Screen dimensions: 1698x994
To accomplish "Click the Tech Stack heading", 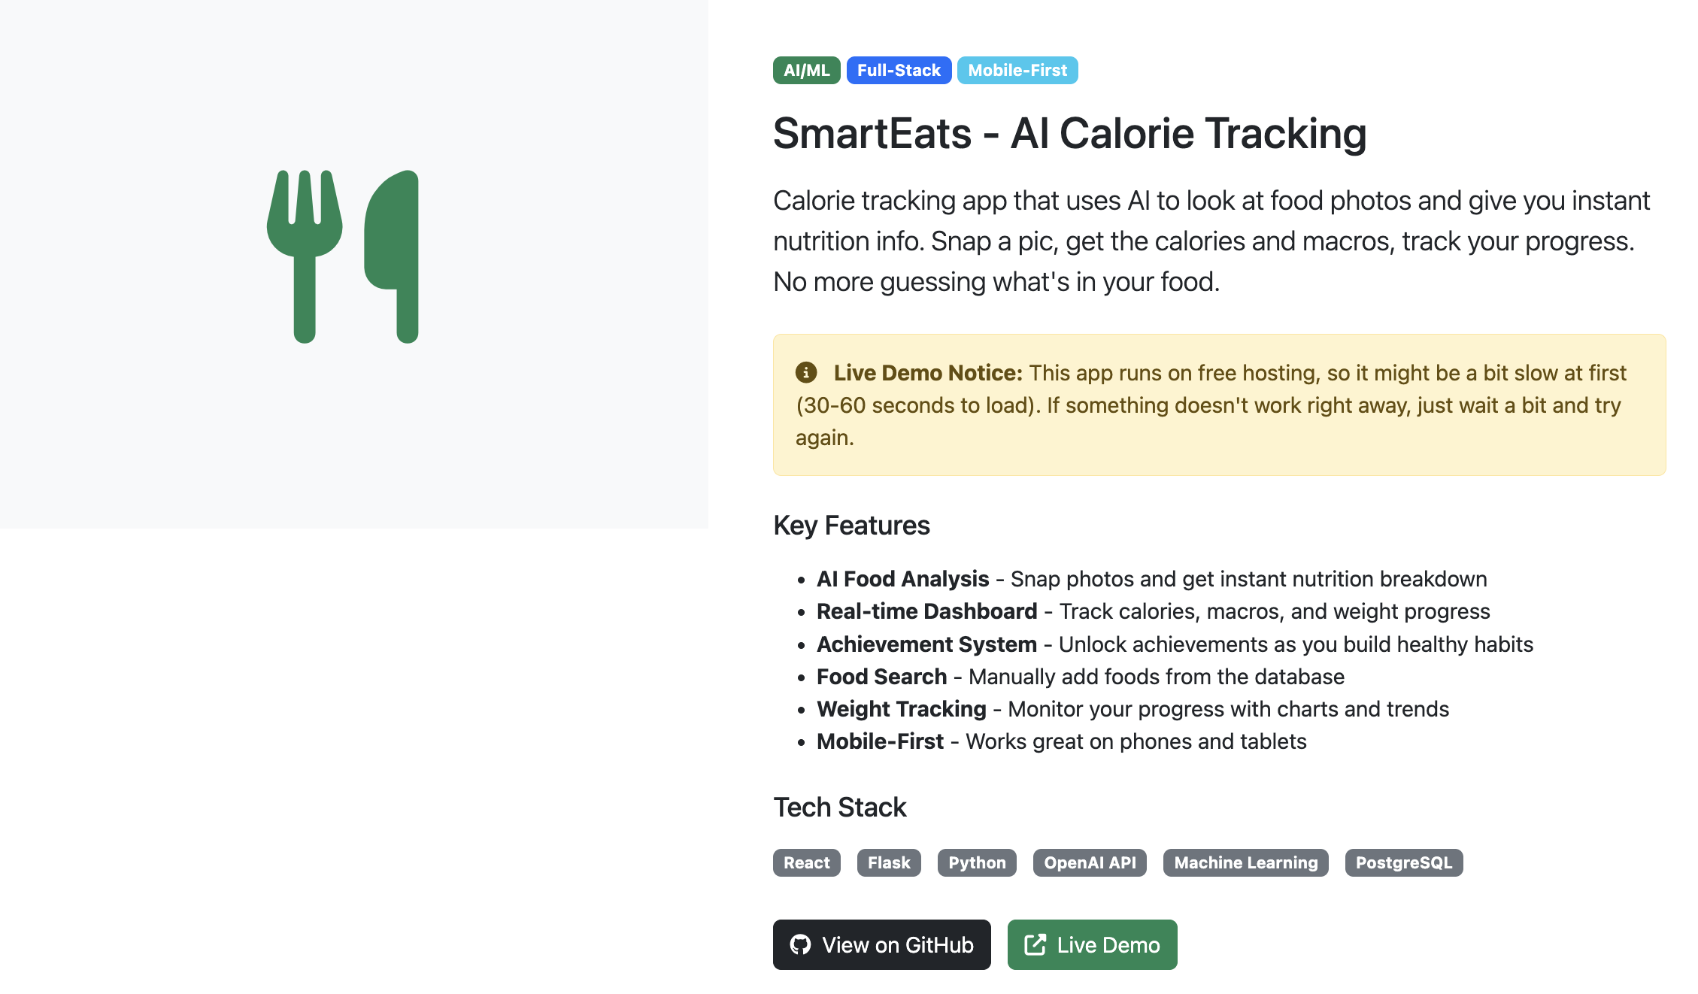I will [x=839, y=808].
